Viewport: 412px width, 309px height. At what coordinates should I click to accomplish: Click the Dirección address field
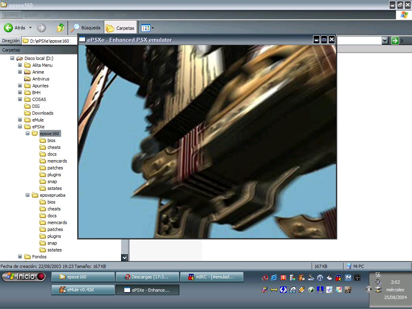click(x=49, y=41)
